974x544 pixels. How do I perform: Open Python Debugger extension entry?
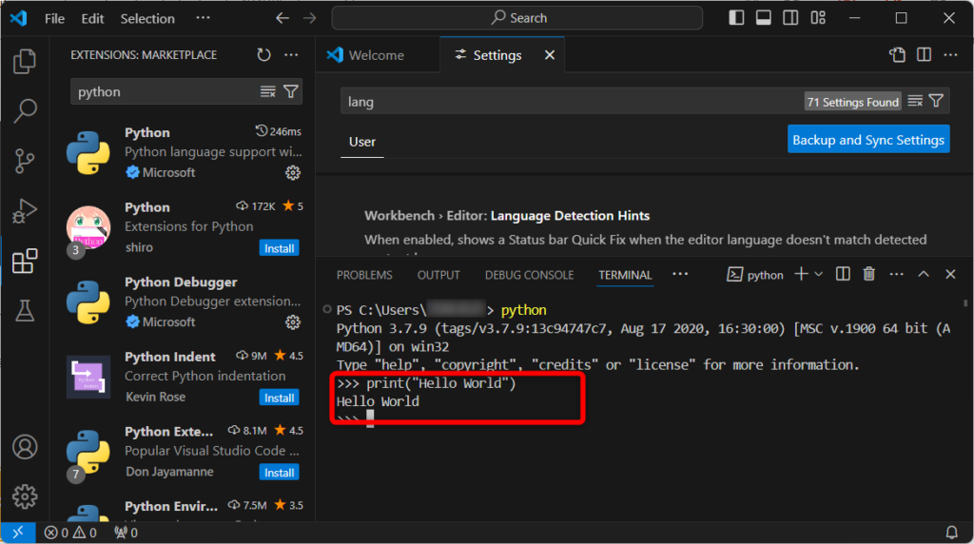(x=184, y=301)
